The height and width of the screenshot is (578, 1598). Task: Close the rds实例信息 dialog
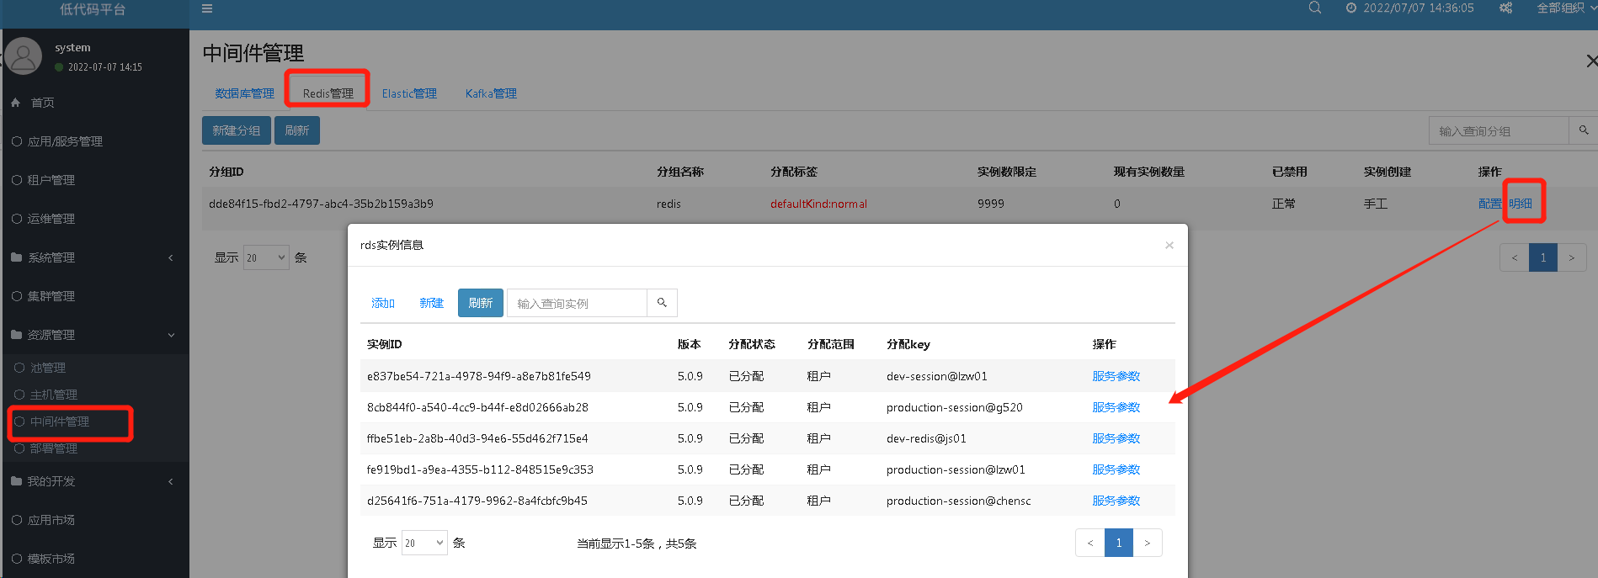coord(1169,245)
